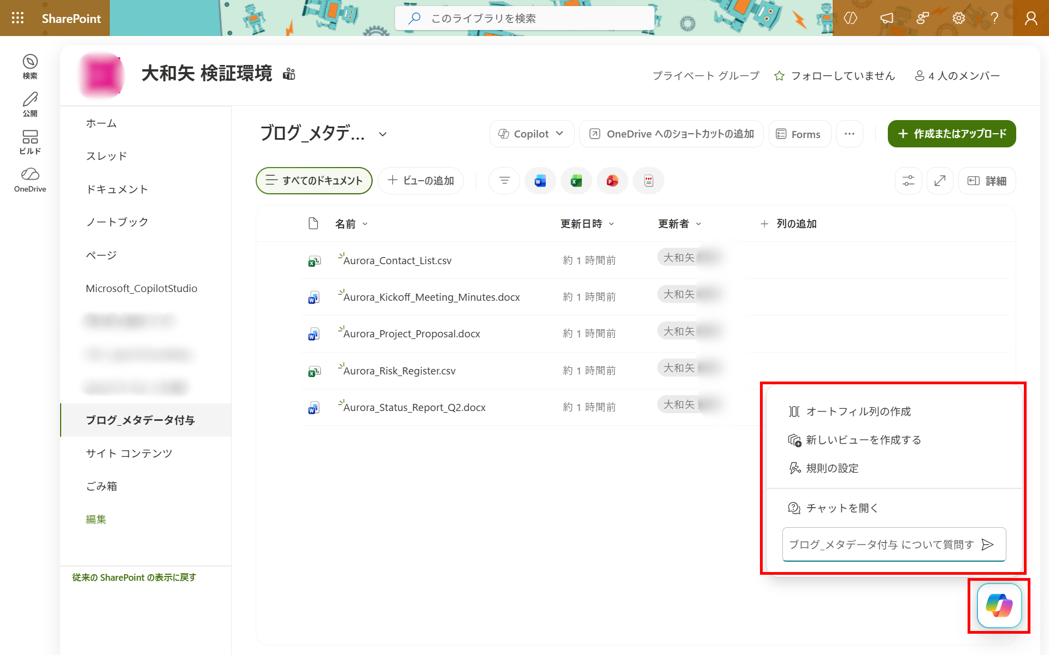Click the file type column header icon
The image size is (1049, 655).
point(313,223)
